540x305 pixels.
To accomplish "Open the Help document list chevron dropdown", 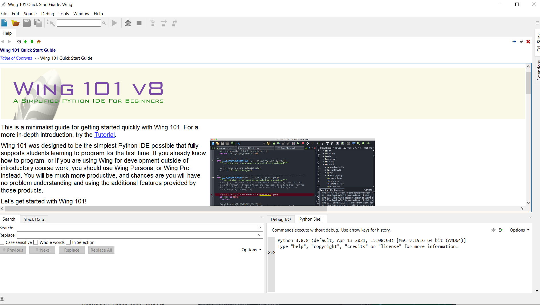I will coord(521,42).
